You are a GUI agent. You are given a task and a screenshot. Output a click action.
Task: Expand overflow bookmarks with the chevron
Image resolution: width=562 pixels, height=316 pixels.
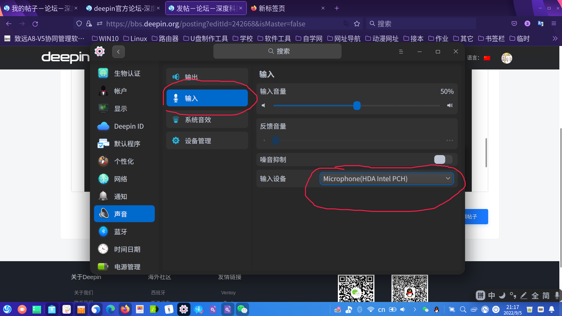click(x=555, y=38)
